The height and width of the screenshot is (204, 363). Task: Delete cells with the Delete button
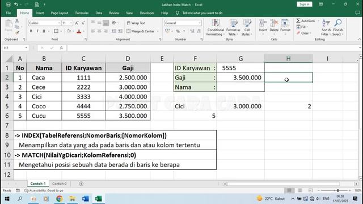pyautogui.click(x=274, y=28)
